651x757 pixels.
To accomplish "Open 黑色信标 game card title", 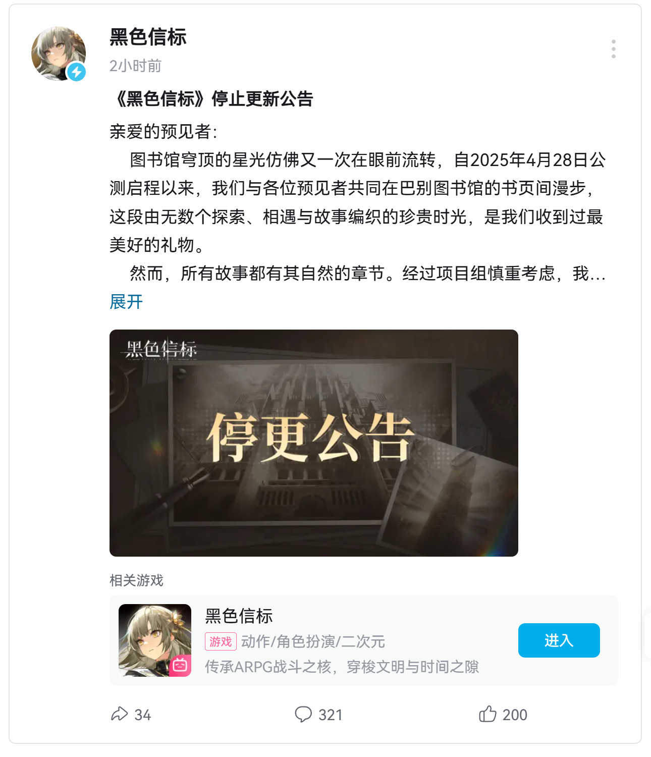I will coord(239,616).
